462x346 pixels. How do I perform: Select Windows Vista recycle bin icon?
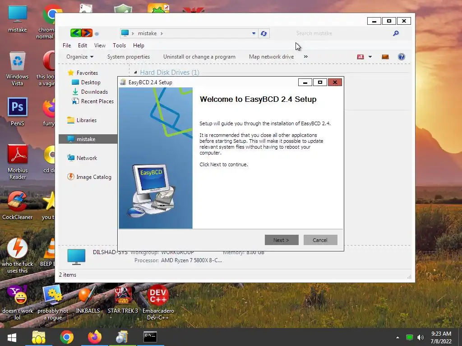(18, 68)
